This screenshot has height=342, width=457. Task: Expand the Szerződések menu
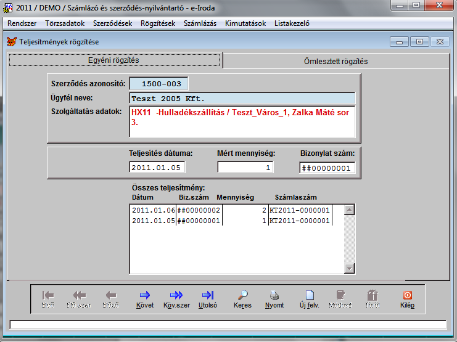112,23
